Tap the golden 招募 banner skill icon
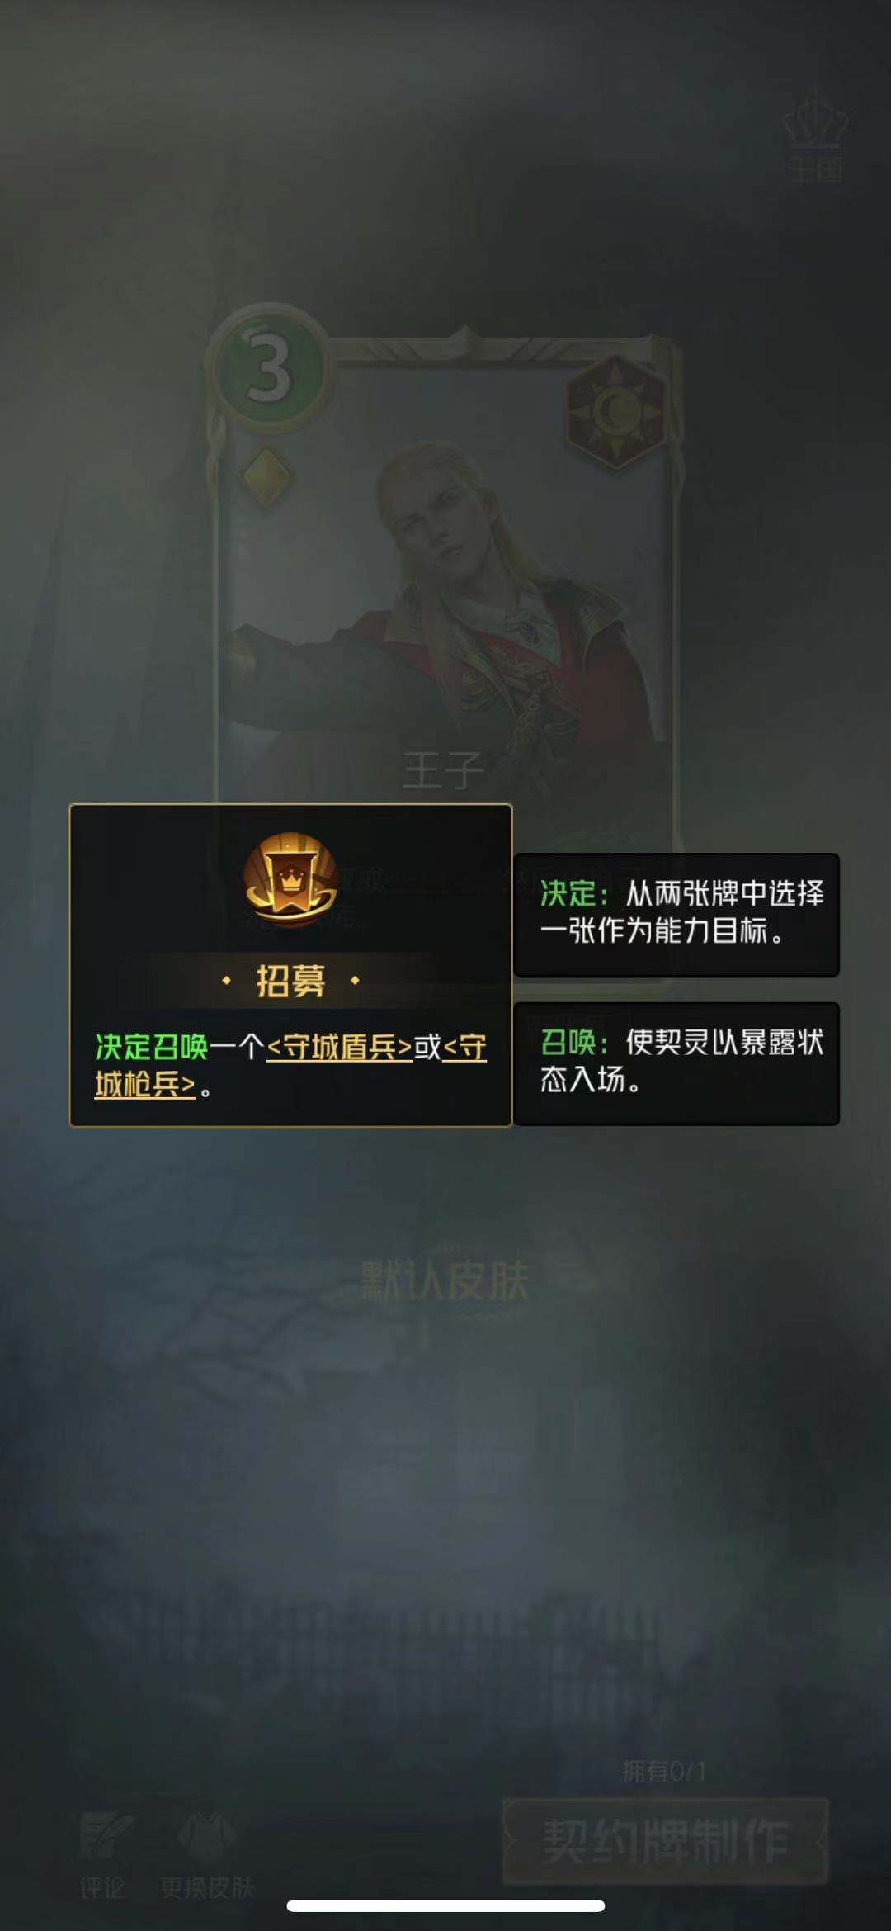Viewport: 891px width, 1931px height. click(290, 879)
